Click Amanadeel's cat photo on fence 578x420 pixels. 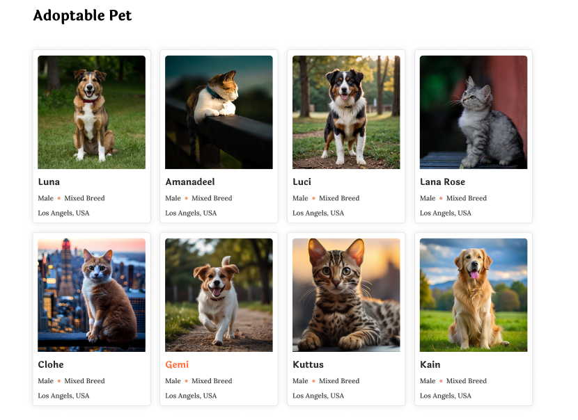tap(219, 112)
